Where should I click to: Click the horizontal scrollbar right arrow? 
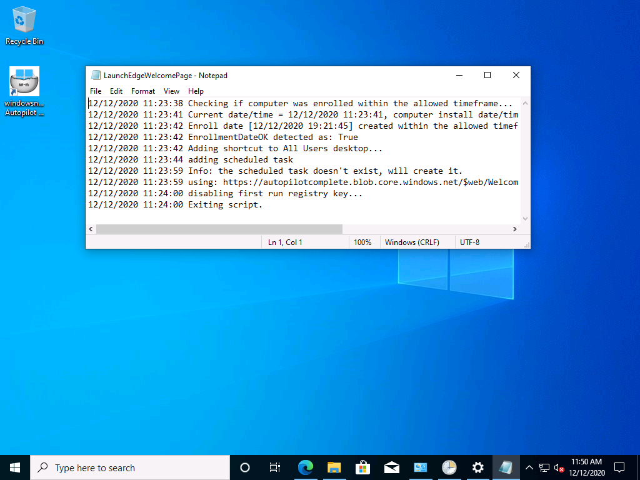tap(515, 229)
